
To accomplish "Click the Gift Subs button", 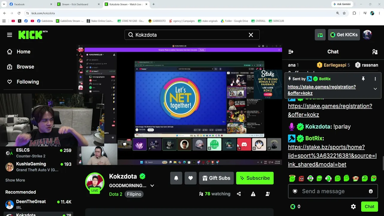I will click(216, 178).
